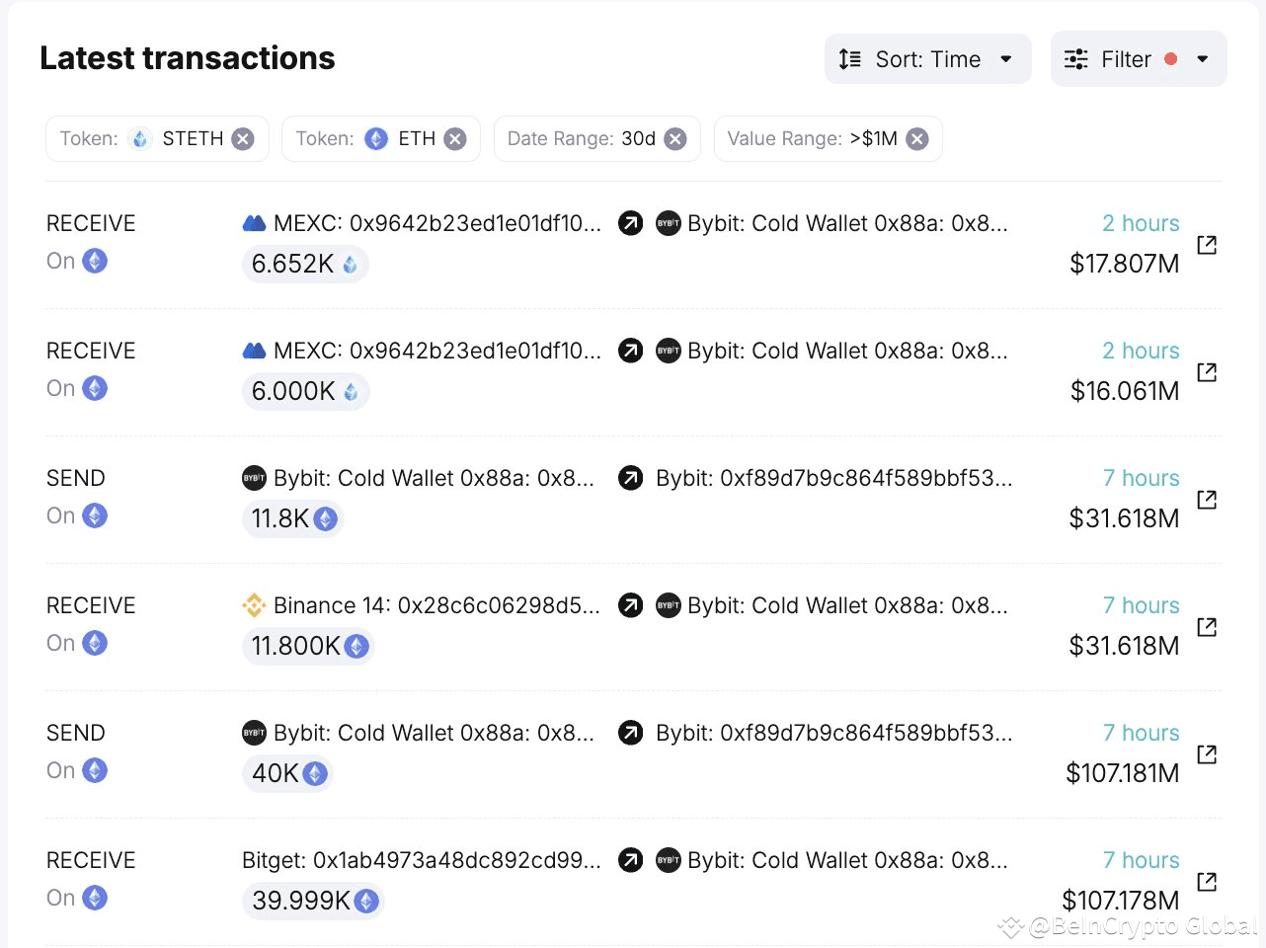
Task: Remove the STETH token filter
Action: click(x=243, y=138)
